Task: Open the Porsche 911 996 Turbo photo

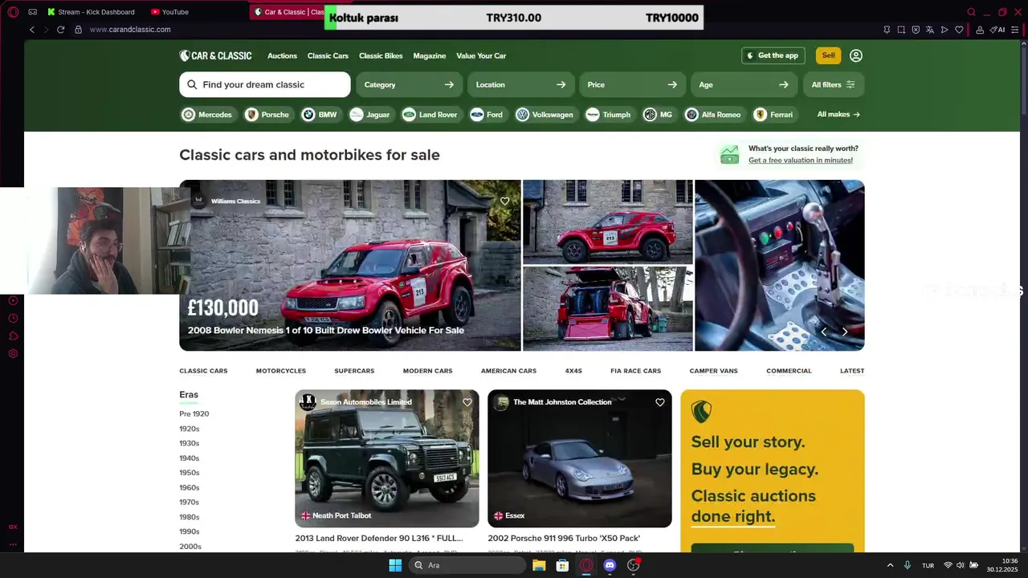Action: pyautogui.click(x=580, y=458)
